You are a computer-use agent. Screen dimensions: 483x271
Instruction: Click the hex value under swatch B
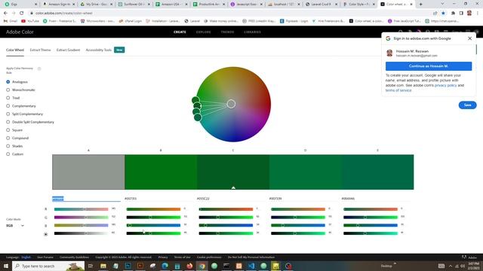point(131,199)
